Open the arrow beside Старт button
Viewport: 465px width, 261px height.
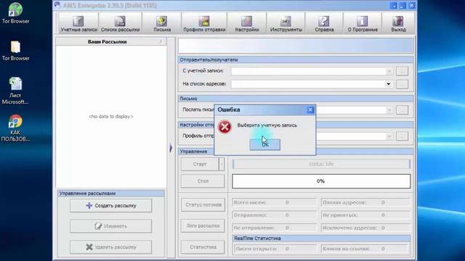[x=222, y=164]
